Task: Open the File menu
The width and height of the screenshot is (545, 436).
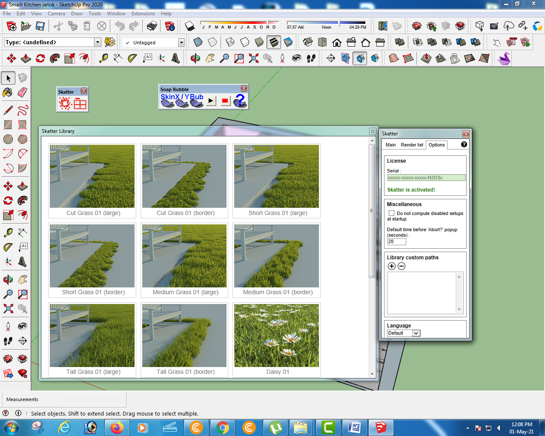Action: (7, 14)
